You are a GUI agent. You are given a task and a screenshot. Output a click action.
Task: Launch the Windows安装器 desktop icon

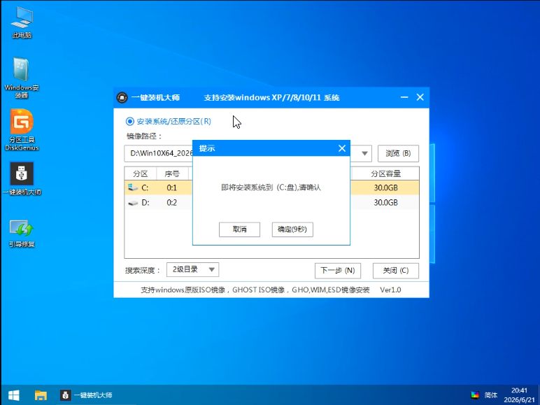click(22, 78)
